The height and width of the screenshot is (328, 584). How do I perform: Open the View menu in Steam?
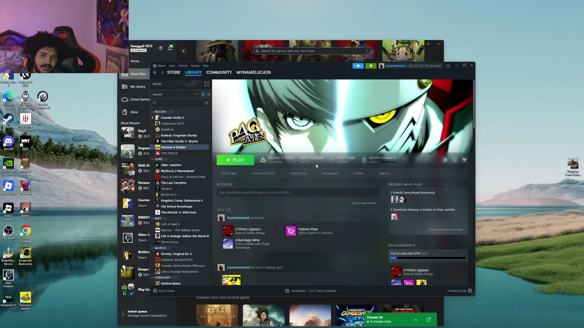[x=172, y=66]
